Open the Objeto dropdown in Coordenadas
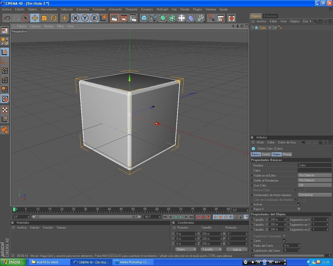Viewport: 333px width, 266px height. click(186, 249)
